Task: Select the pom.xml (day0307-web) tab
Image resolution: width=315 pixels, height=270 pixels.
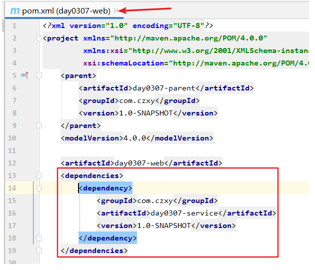Action: pyautogui.click(x=64, y=11)
